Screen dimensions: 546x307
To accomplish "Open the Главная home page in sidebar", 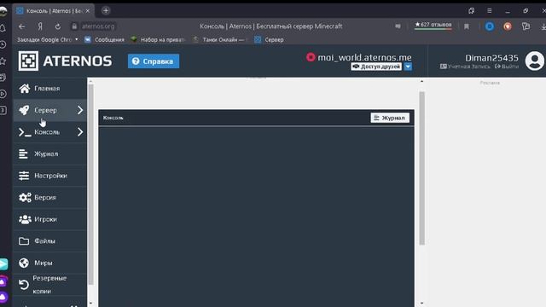I will [49, 89].
